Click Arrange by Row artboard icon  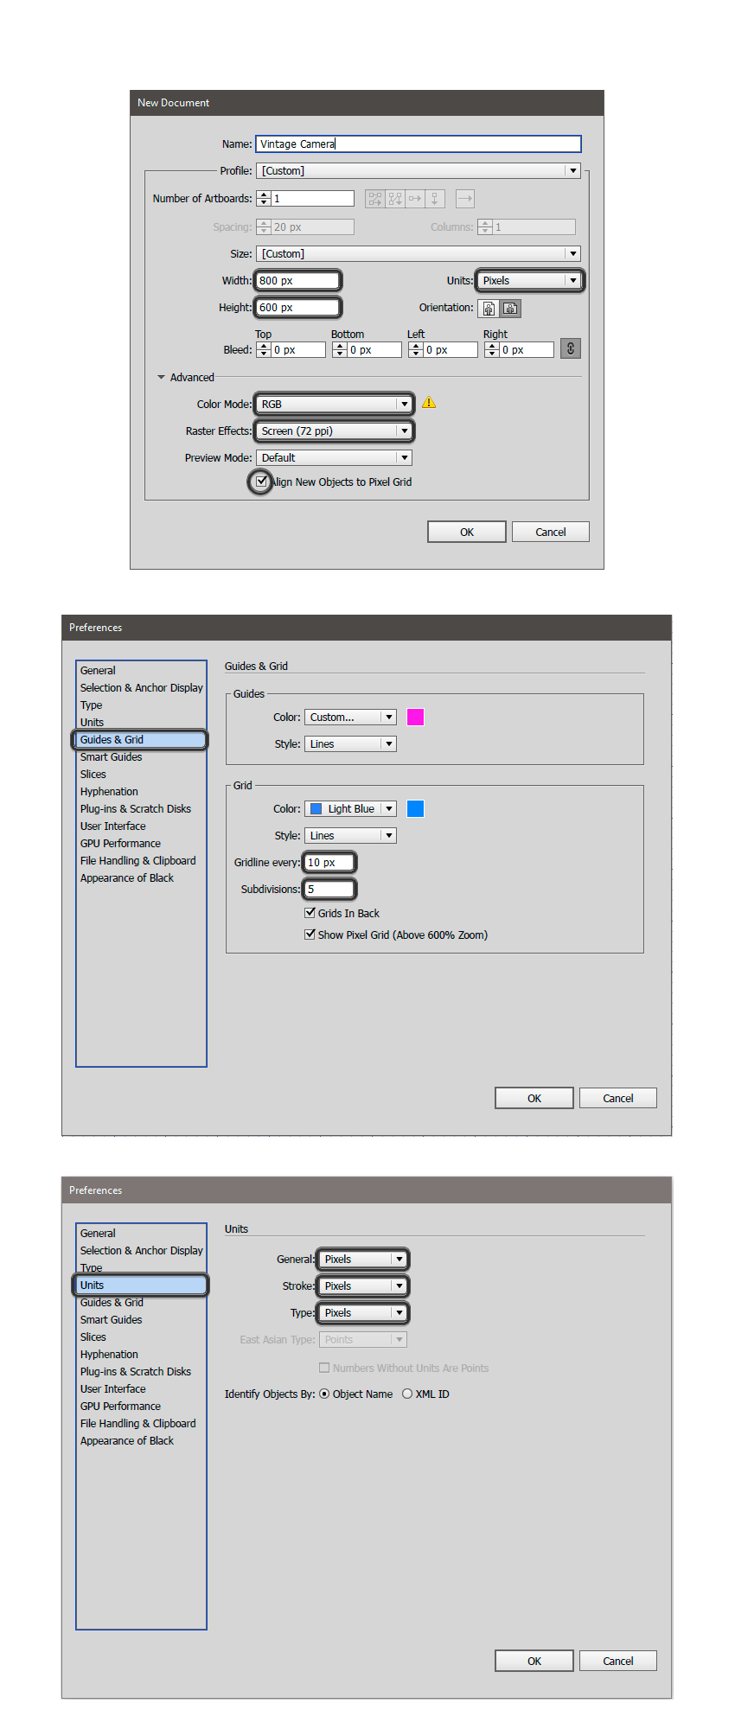[x=415, y=199]
